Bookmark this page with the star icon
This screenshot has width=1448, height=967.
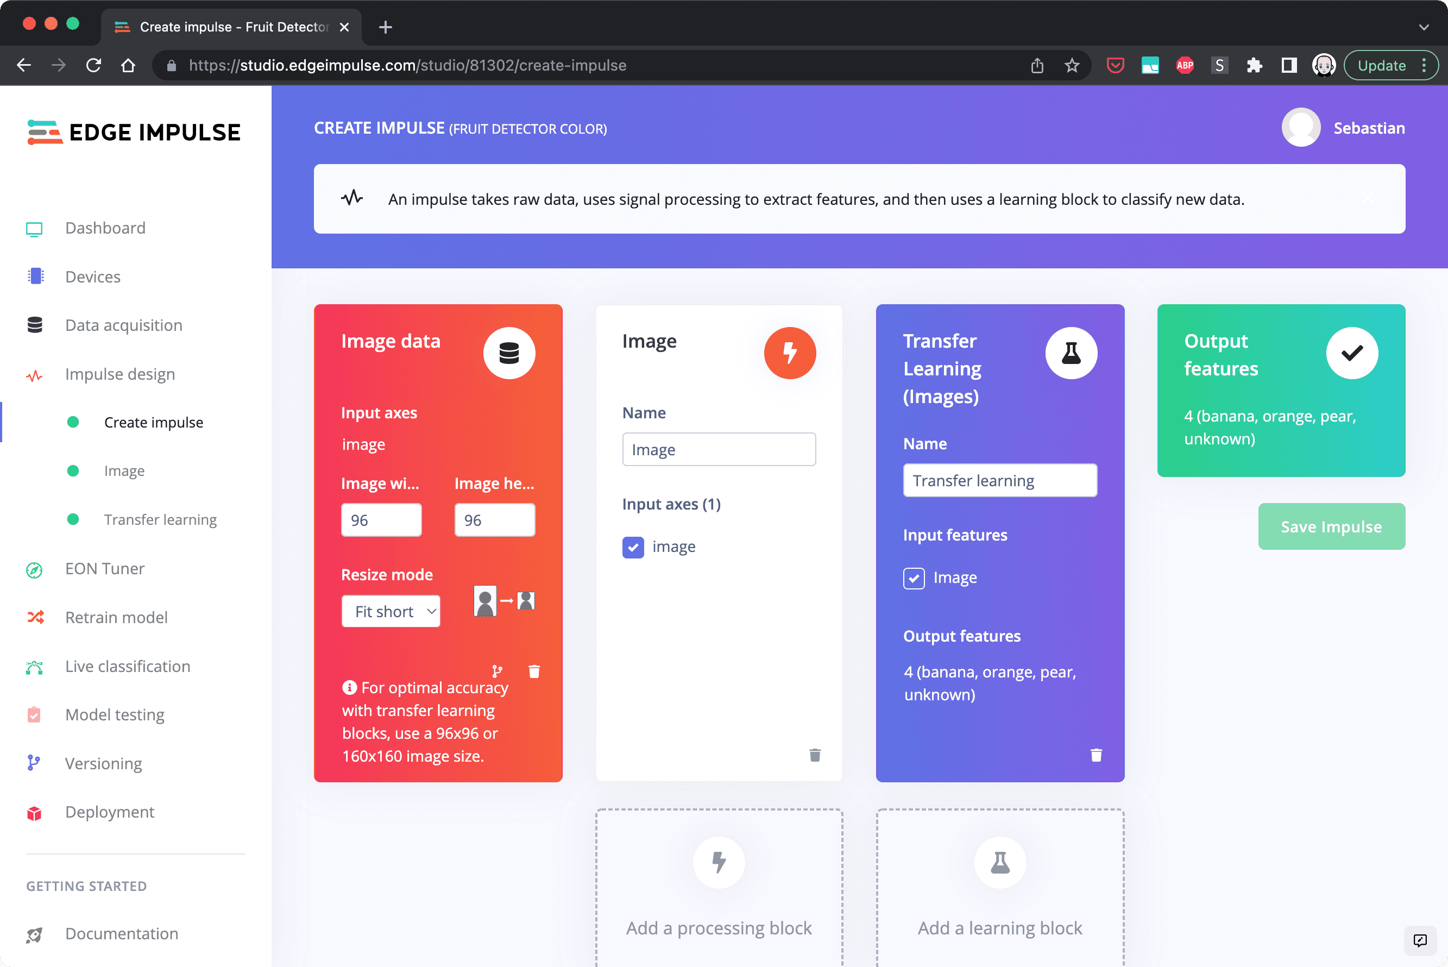tap(1072, 65)
